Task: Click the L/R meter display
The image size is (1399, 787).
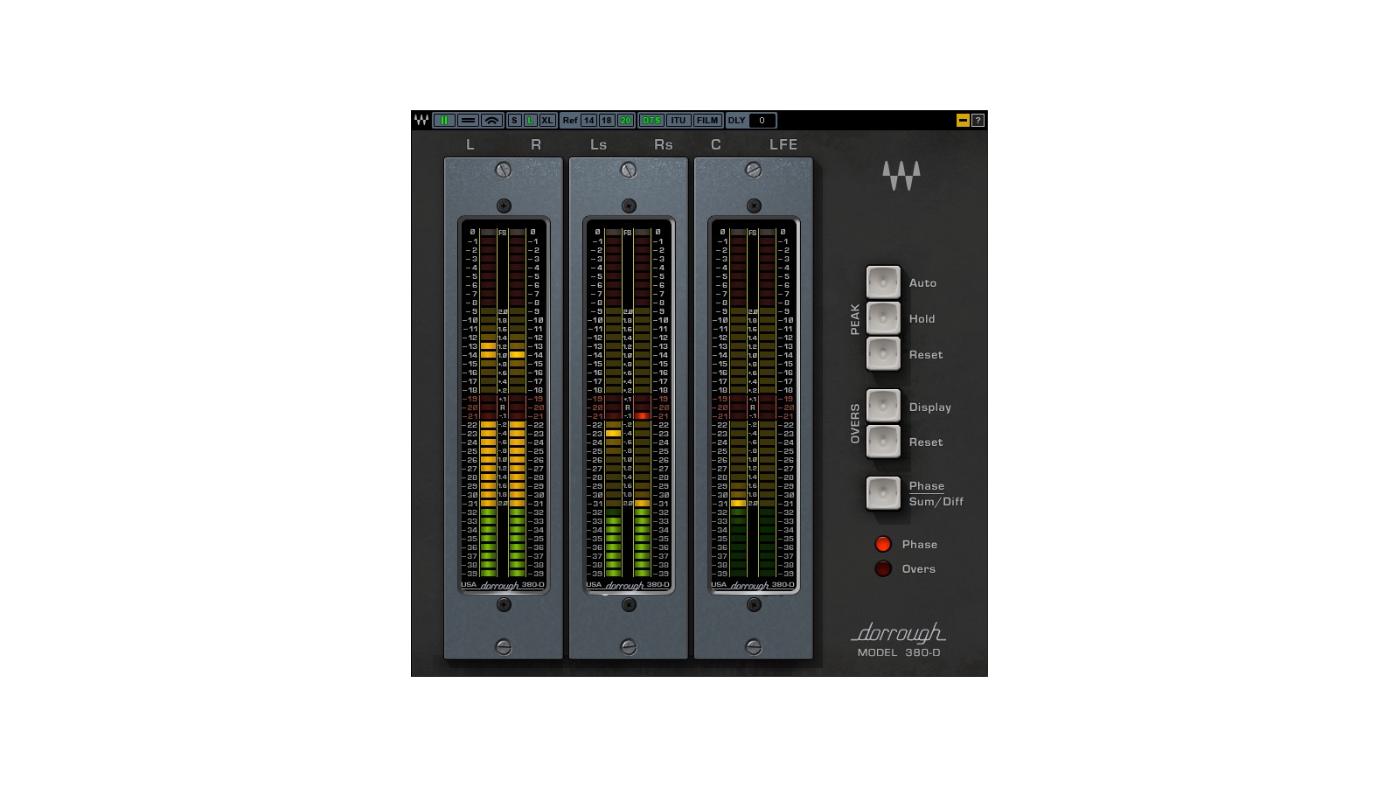Action: click(504, 405)
